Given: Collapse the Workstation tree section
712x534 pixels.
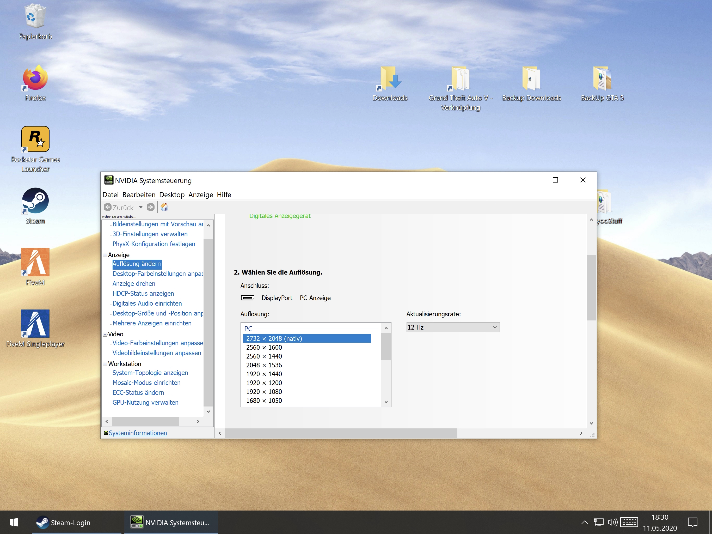Looking at the screenshot, I should [x=105, y=364].
